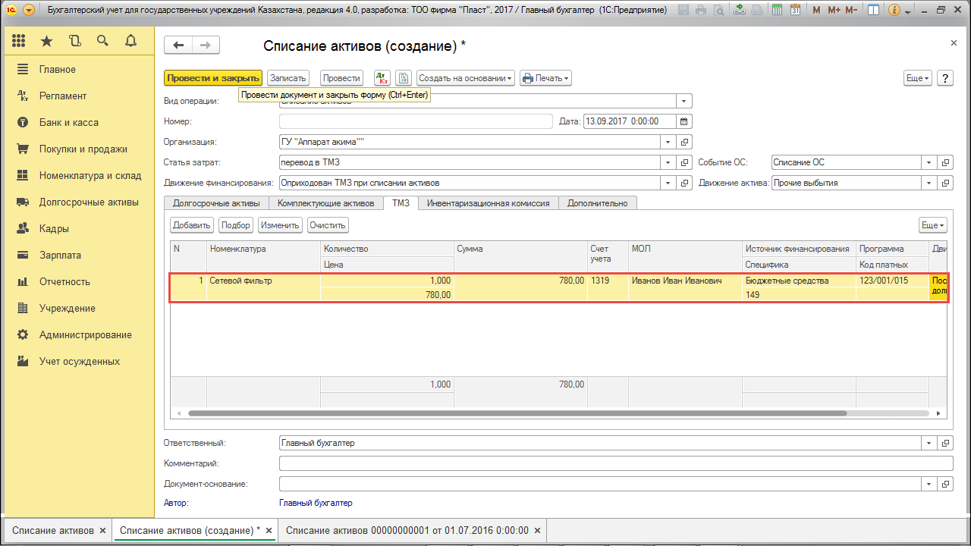Screen dimensions: 971x546
Task: Click the back navigation arrow
Action: click(x=178, y=45)
